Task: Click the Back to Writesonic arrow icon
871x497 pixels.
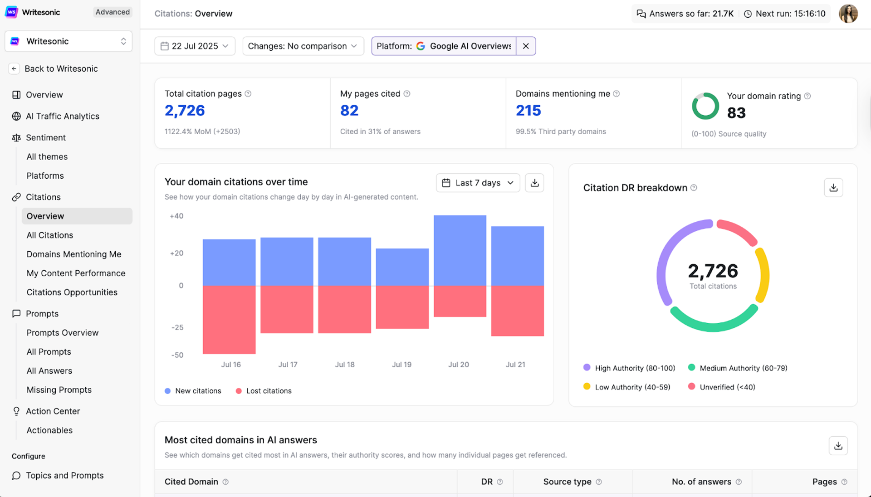Action: click(x=14, y=68)
